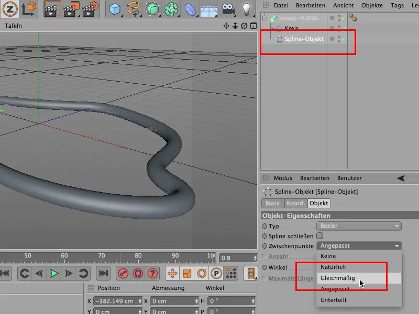Collapse the Sweep-NURBS tree node

tap(264, 18)
